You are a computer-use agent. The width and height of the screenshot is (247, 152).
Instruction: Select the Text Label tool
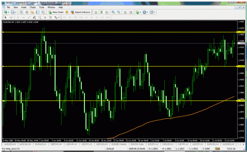click(x=51, y=17)
